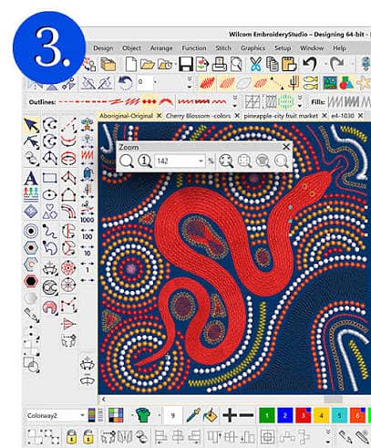Click the Zoom magnifier tool in Zoom panel
The width and height of the screenshot is (371, 448).
[x=127, y=161]
